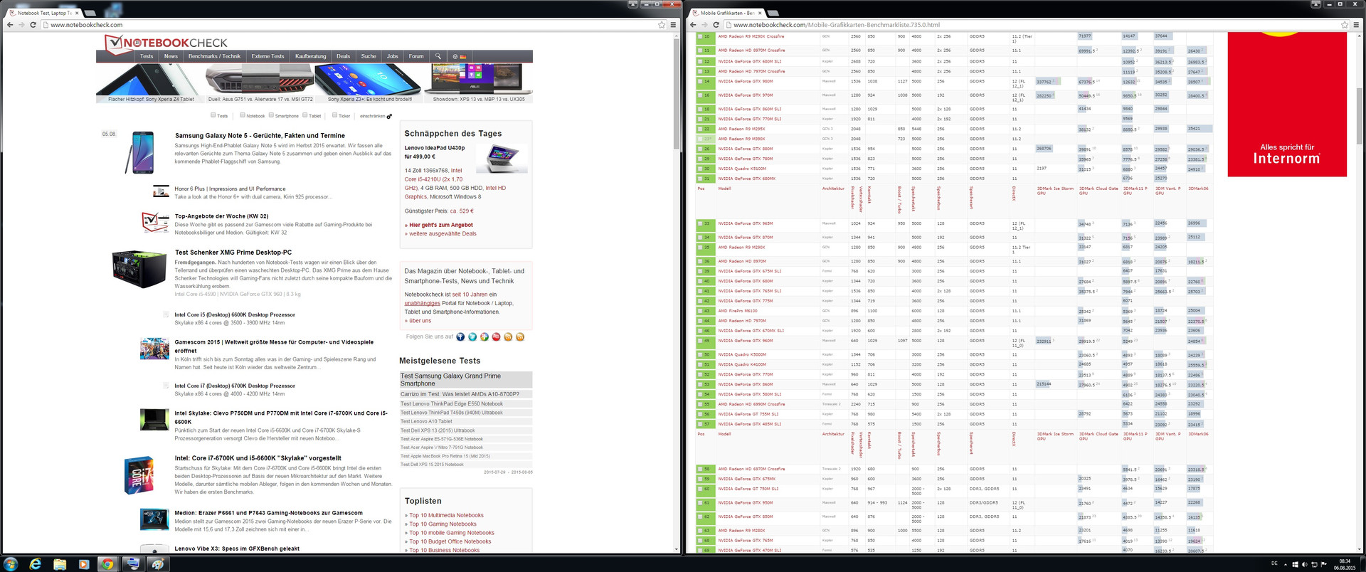Click the red Internorm advertisement banner
Screen dimensions: 1366x572
1287,105
